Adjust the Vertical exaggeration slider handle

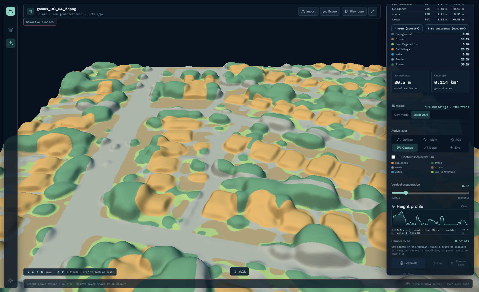[x=406, y=193]
